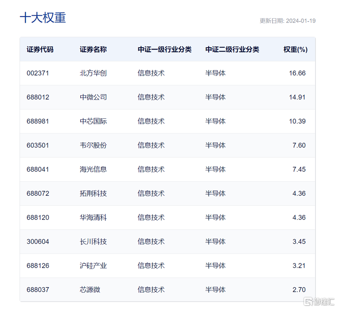This screenshot has height=309, width=337.
Task: Select security code '002371'
Action: click(38, 73)
